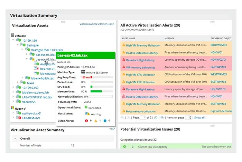
Task: Click Show all alerts link
Action: click(x=199, y=118)
